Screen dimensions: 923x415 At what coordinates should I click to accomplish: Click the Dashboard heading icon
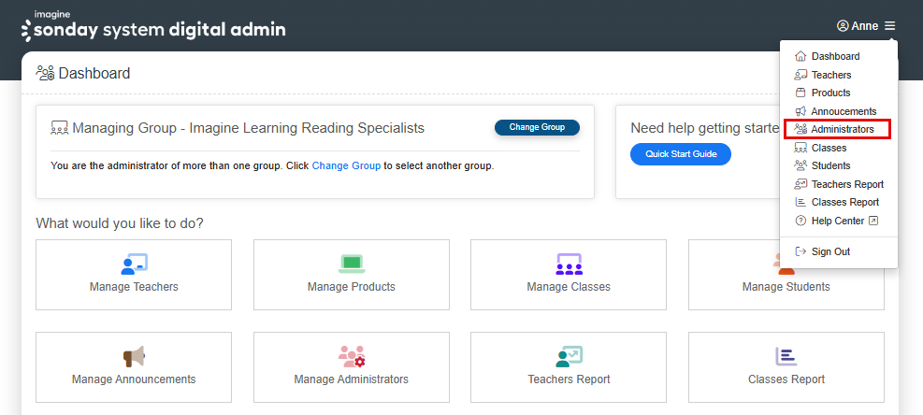(x=45, y=73)
